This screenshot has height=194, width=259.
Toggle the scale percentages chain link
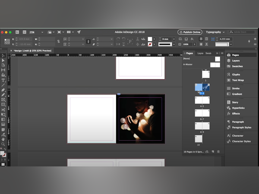88,41
